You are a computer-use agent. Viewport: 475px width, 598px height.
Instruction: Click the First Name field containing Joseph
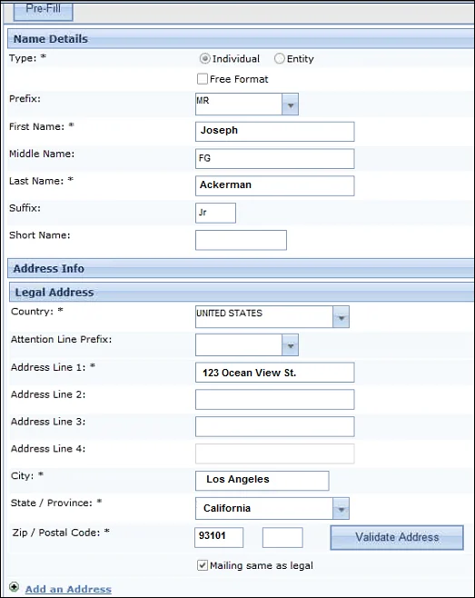coord(275,132)
